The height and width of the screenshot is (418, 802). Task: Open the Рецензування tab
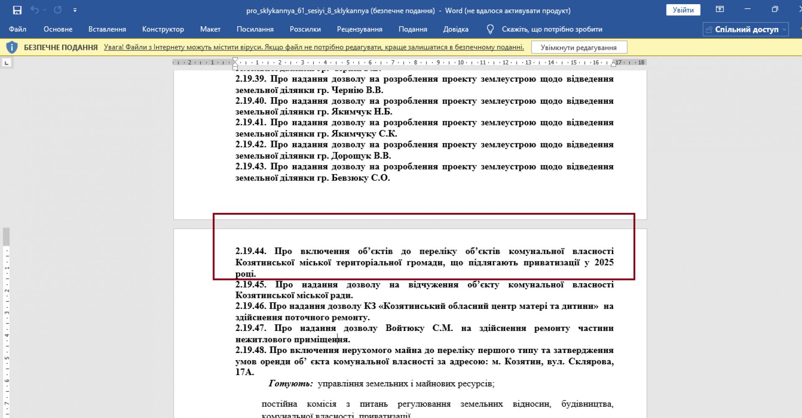[x=359, y=29]
